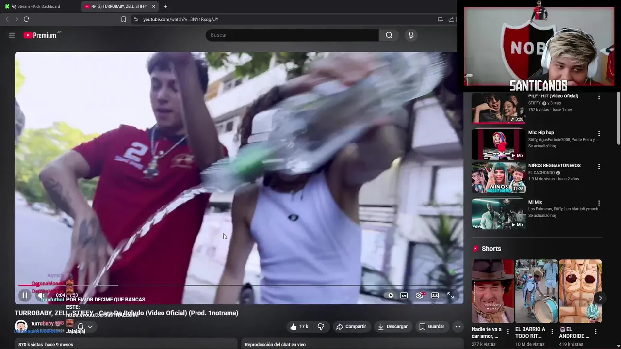Open options for 'EL ANDROIDE' short
This screenshot has width=621, height=349.
pyautogui.click(x=596, y=332)
